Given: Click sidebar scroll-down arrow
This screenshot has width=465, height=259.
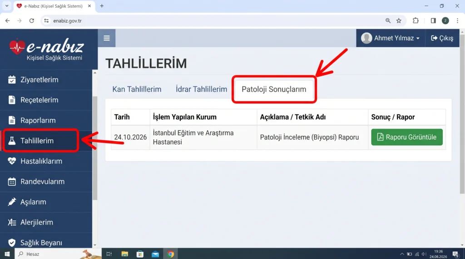Looking at the screenshot, I should coord(95,245).
